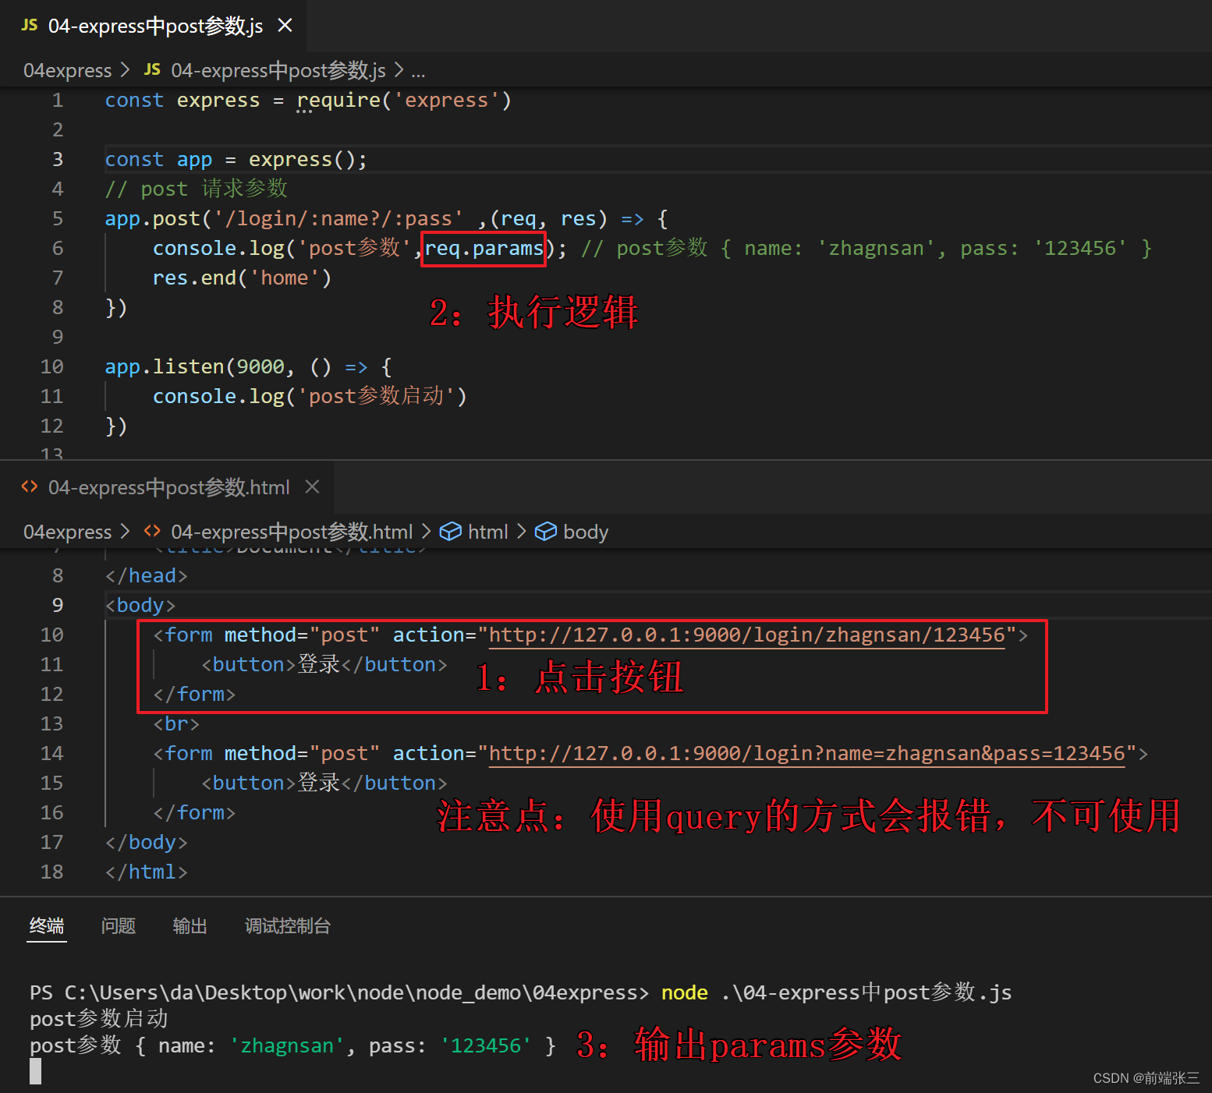
Task: Click the '// post 请求参数' comment line
Action: (x=197, y=189)
